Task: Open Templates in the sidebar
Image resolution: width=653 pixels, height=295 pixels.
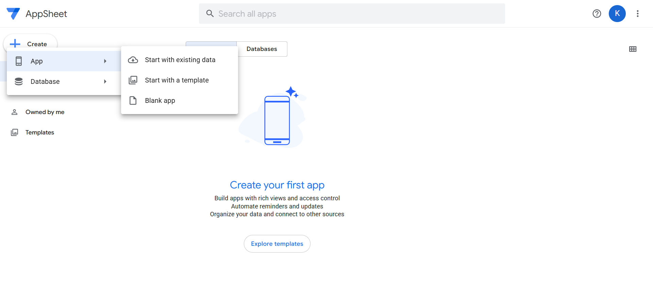Action: coord(40,132)
